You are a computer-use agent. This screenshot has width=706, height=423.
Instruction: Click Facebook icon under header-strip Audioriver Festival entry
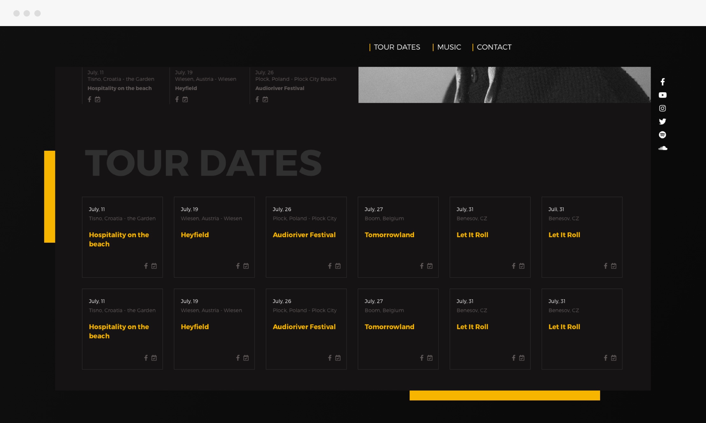(257, 100)
